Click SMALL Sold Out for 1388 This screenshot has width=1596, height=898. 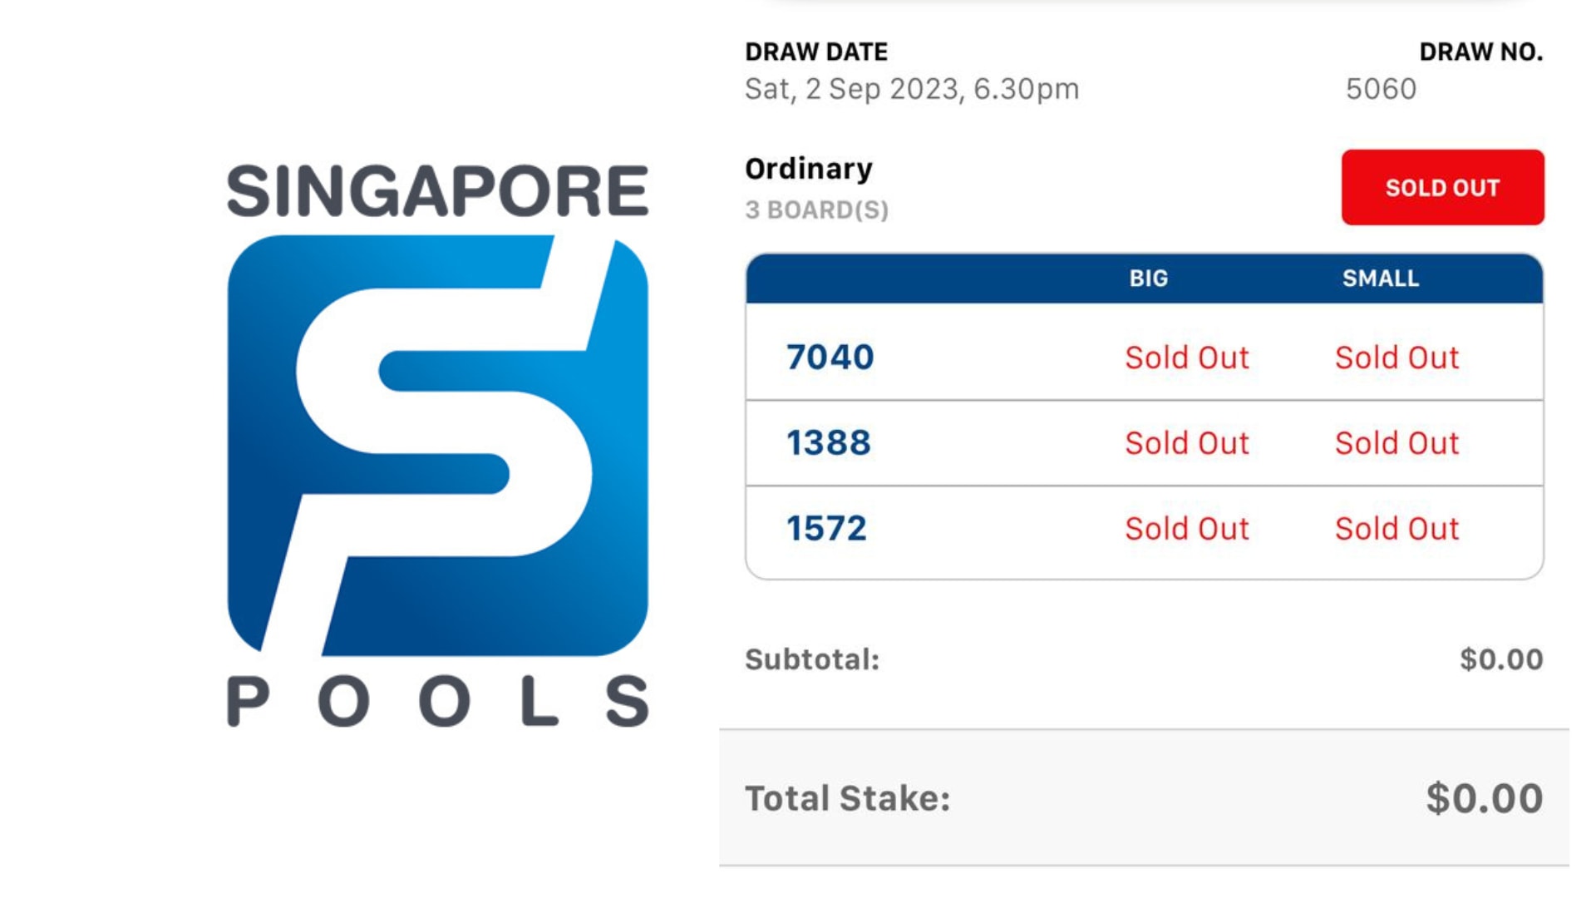[1397, 443]
